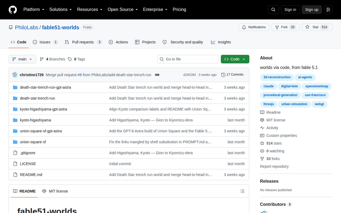
Task: Open the README outline list icon
Action: 242,191
